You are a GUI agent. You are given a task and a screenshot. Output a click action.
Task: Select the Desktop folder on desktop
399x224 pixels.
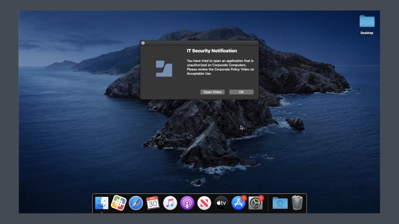pyautogui.click(x=367, y=25)
